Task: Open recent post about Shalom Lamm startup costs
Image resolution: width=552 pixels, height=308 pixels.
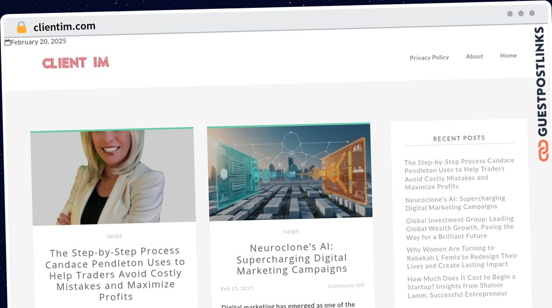Action: point(461,286)
